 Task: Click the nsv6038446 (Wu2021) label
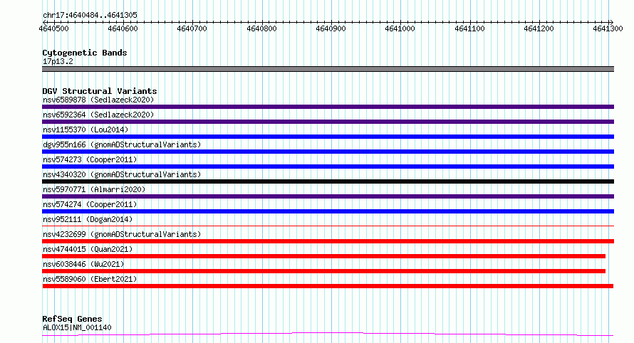pyautogui.click(x=83, y=264)
